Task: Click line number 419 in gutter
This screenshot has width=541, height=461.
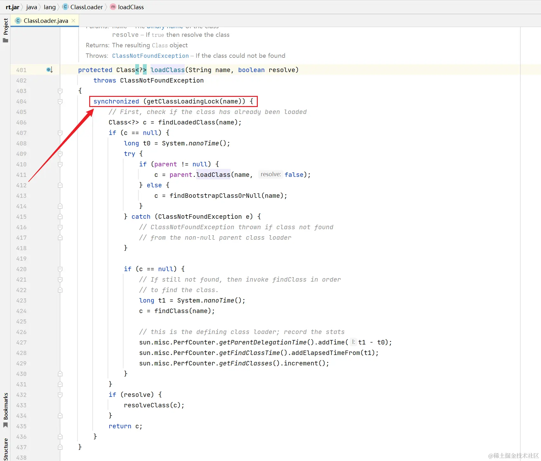Action: point(21,259)
